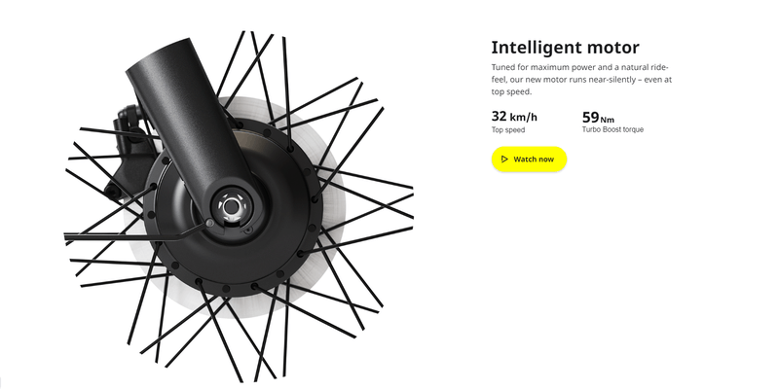
Task: Click the Nm unit text
Action: (x=607, y=120)
